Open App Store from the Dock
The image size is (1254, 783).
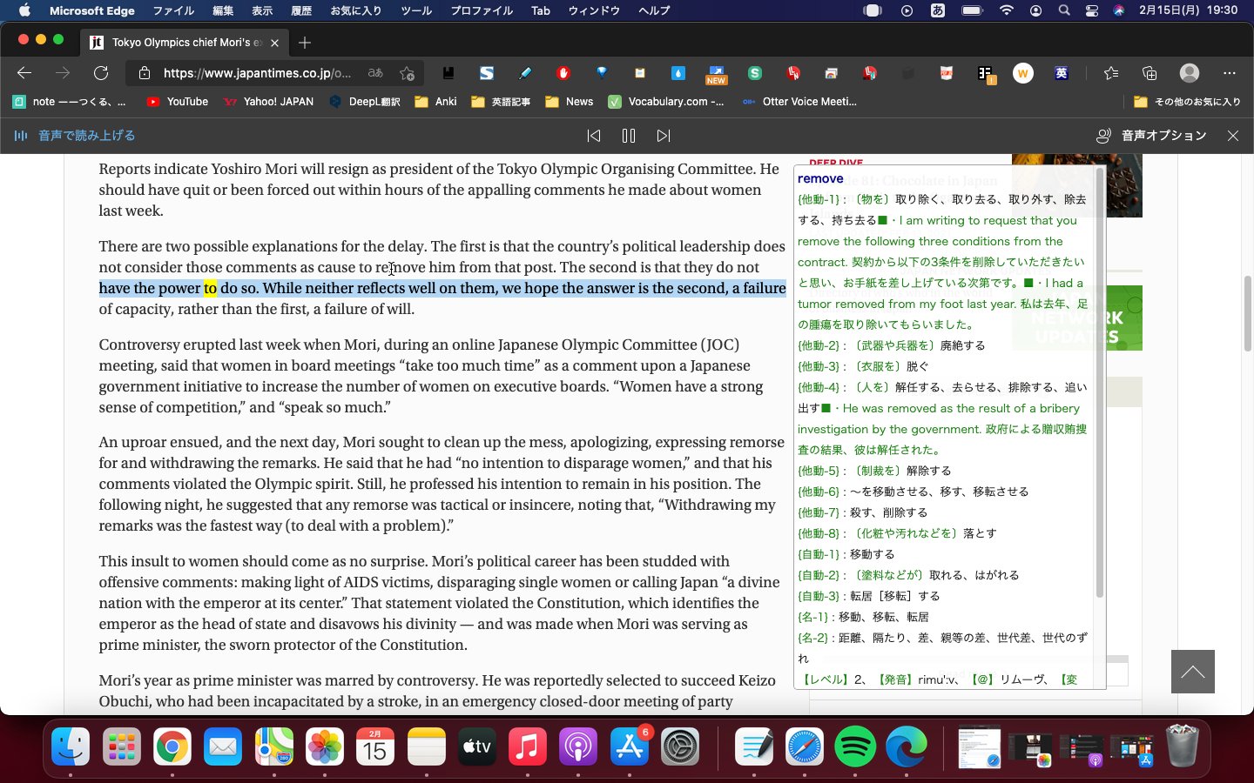(x=630, y=746)
